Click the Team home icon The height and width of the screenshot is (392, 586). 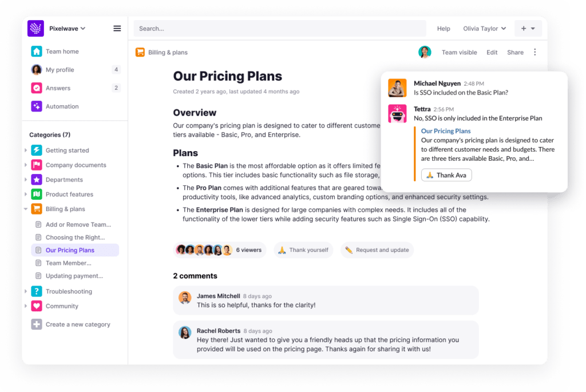[x=37, y=52]
